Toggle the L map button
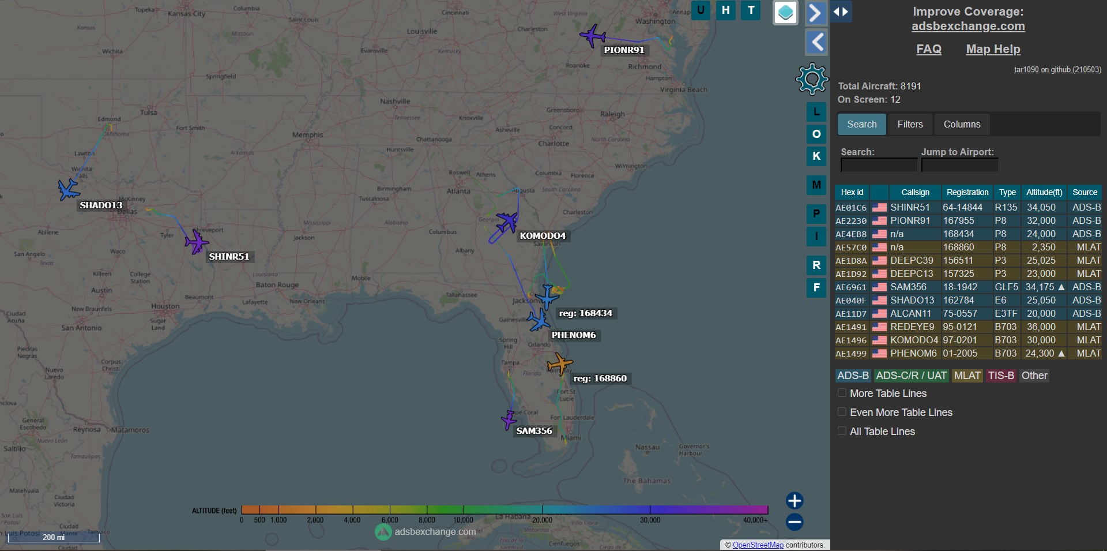This screenshot has width=1107, height=551. click(x=816, y=112)
